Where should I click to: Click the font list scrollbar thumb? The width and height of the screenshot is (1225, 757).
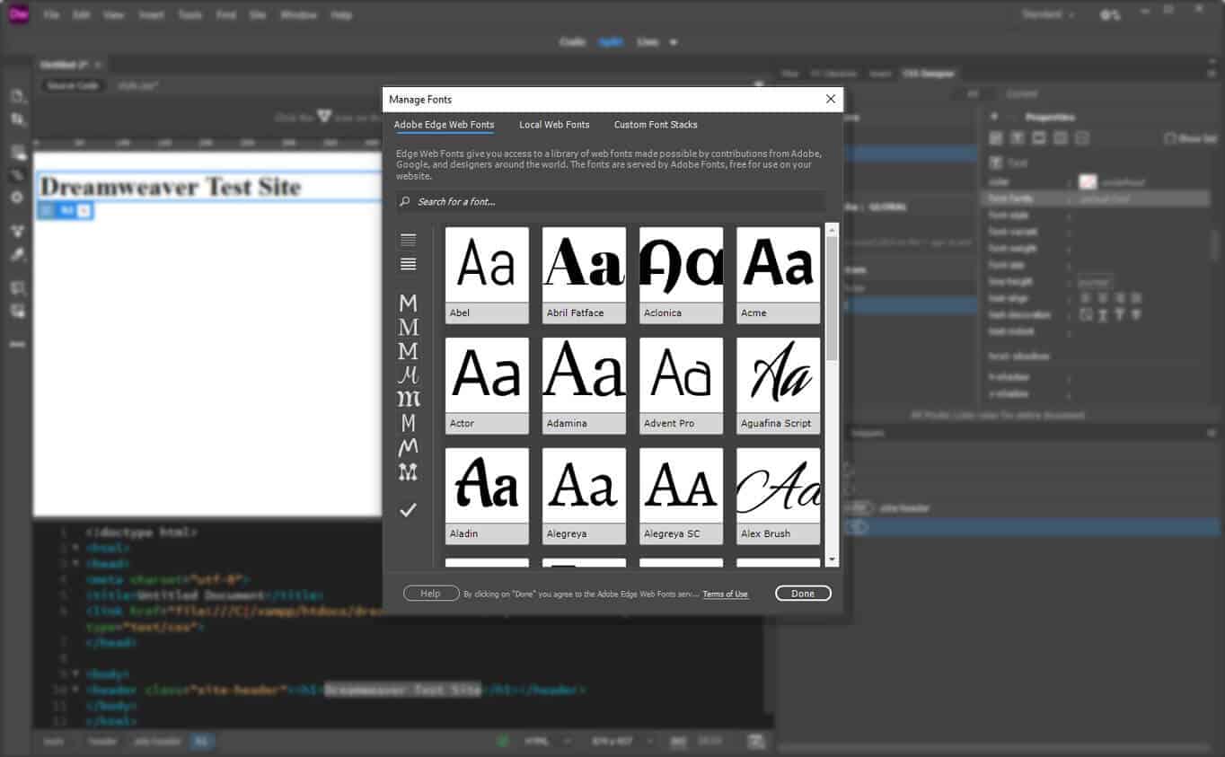point(832,299)
